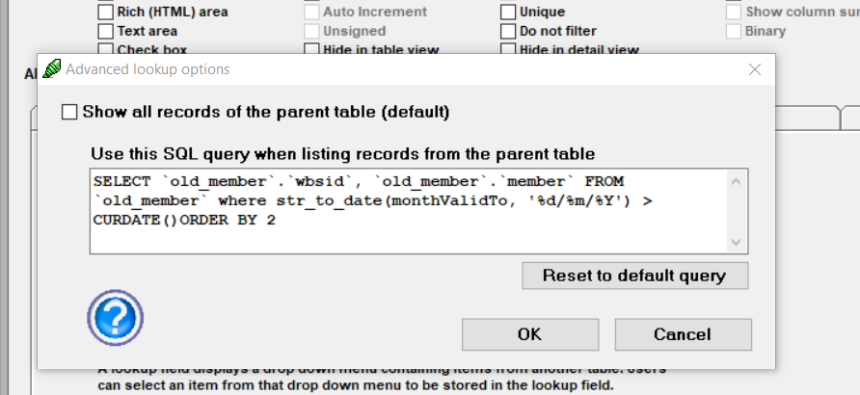Image resolution: width=860 pixels, height=395 pixels.
Task: Check the Text area option
Action: click(106, 31)
